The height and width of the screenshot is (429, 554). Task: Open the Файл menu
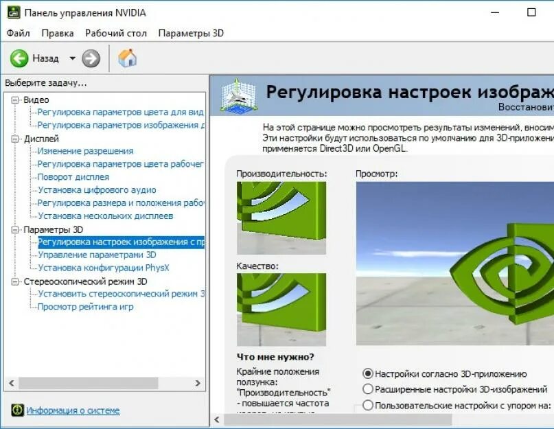(19, 33)
